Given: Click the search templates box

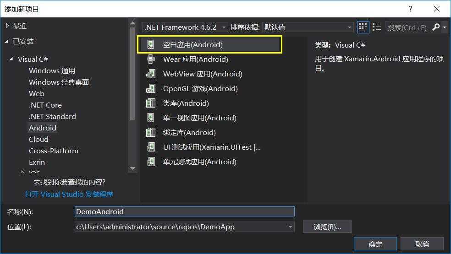Looking at the screenshot, I should click(408, 27).
